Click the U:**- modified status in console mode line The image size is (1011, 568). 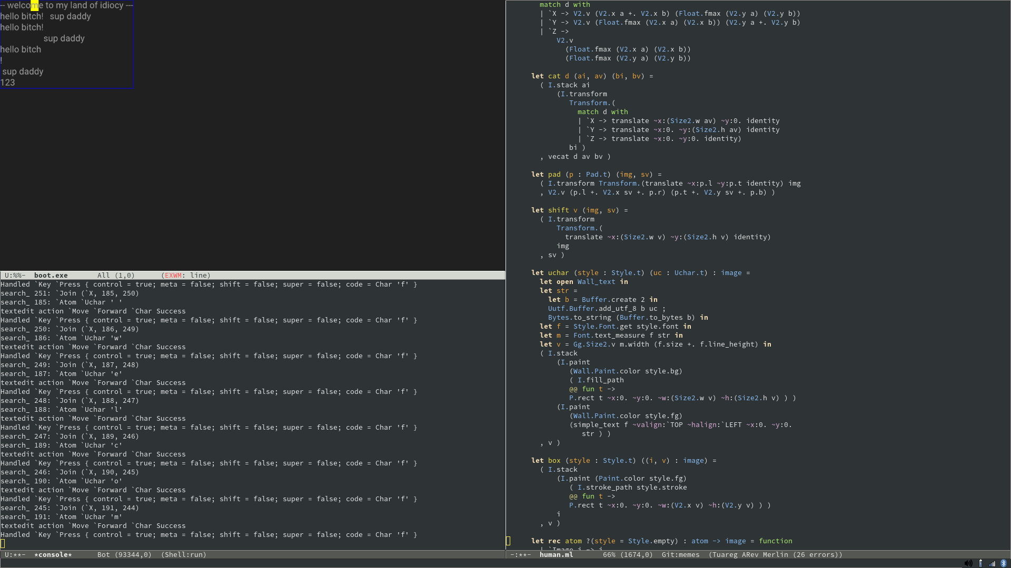pyautogui.click(x=15, y=555)
